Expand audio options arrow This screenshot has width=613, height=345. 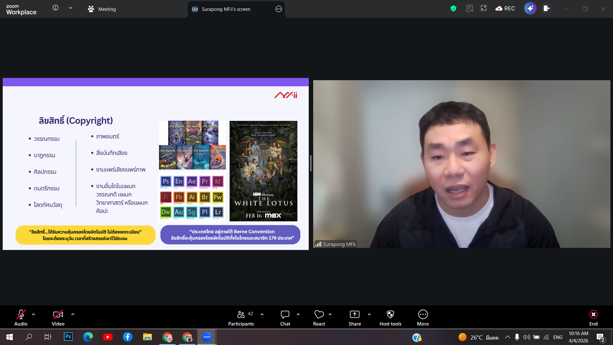tap(34, 314)
